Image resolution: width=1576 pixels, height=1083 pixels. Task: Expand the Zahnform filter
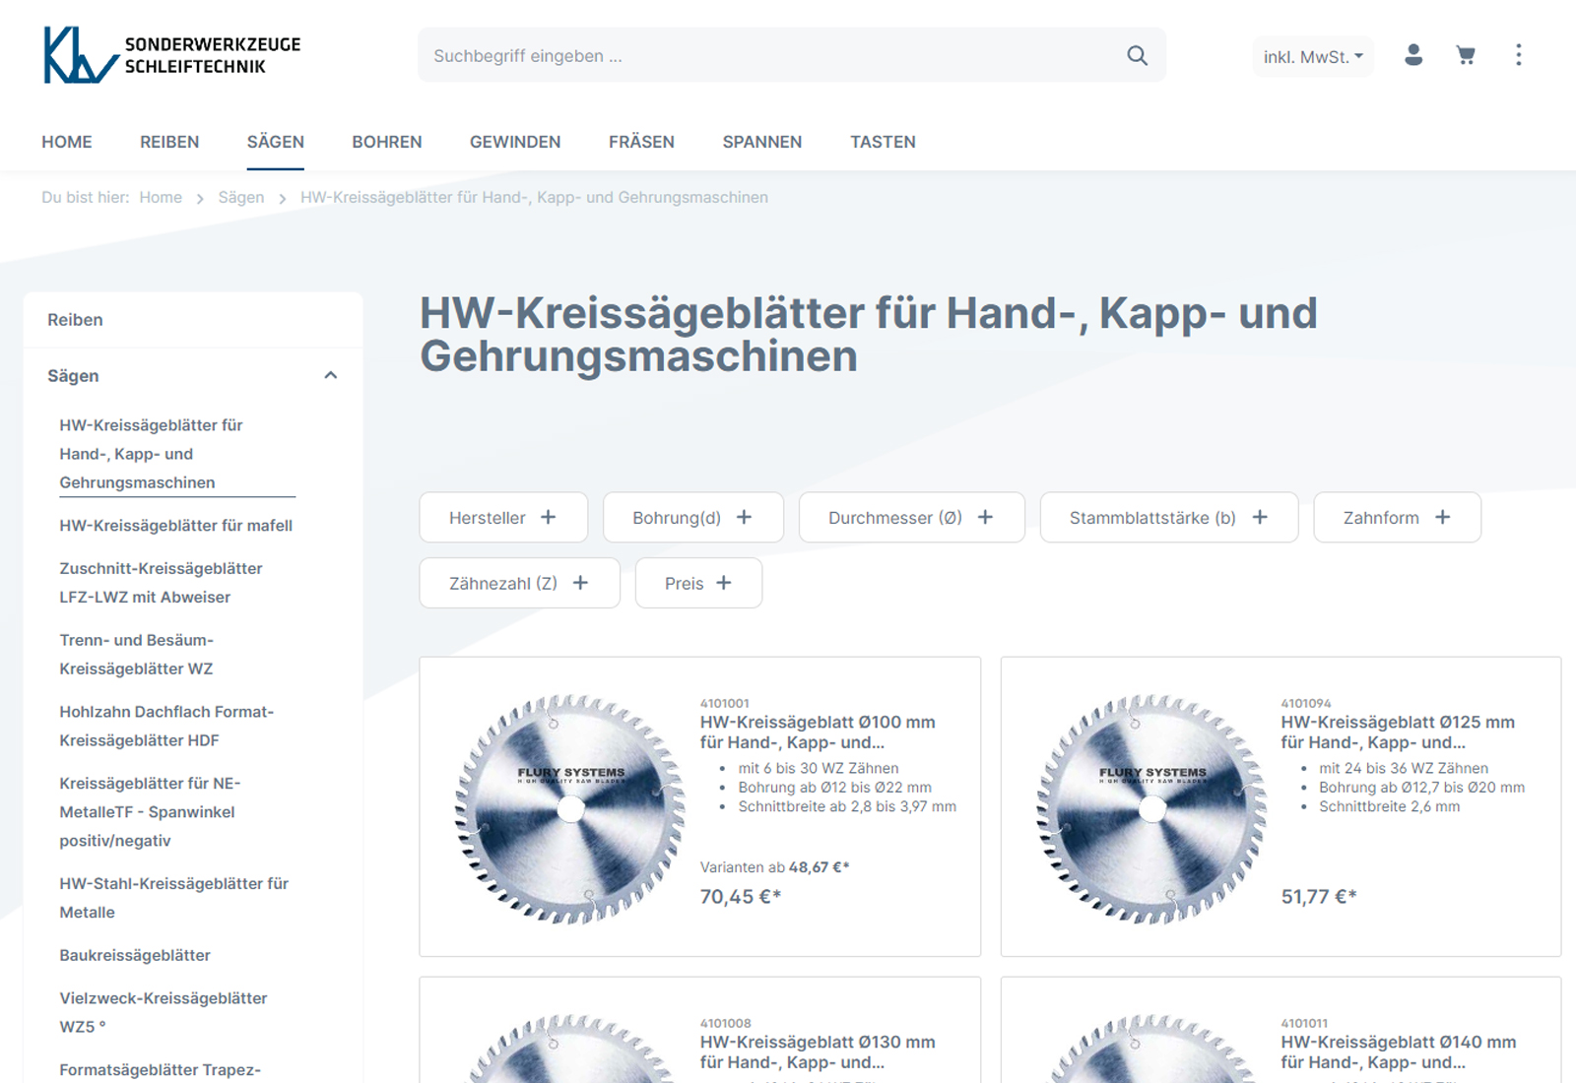click(1397, 518)
